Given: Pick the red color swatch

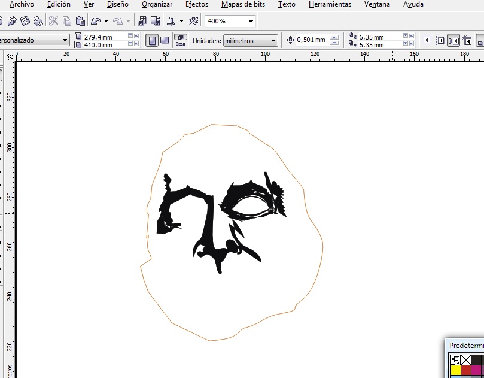Looking at the screenshot, I should 466,370.
